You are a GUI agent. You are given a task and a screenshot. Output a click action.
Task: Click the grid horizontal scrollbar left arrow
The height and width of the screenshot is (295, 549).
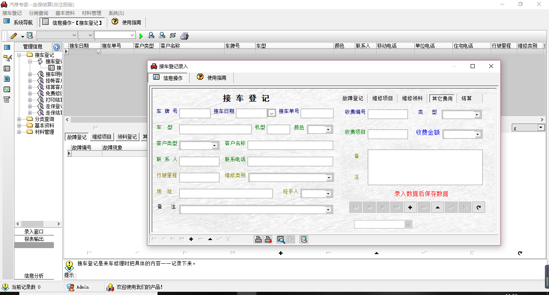click(67, 120)
